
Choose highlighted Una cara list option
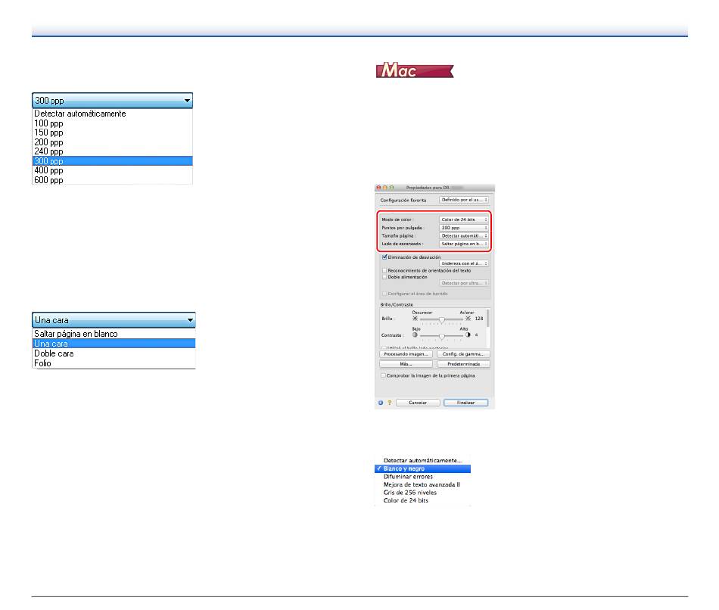(x=114, y=344)
